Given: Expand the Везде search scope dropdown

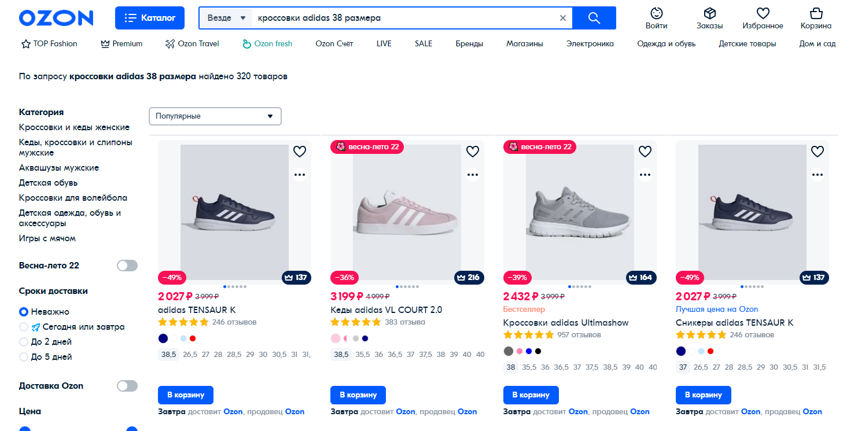Looking at the screenshot, I should point(226,18).
